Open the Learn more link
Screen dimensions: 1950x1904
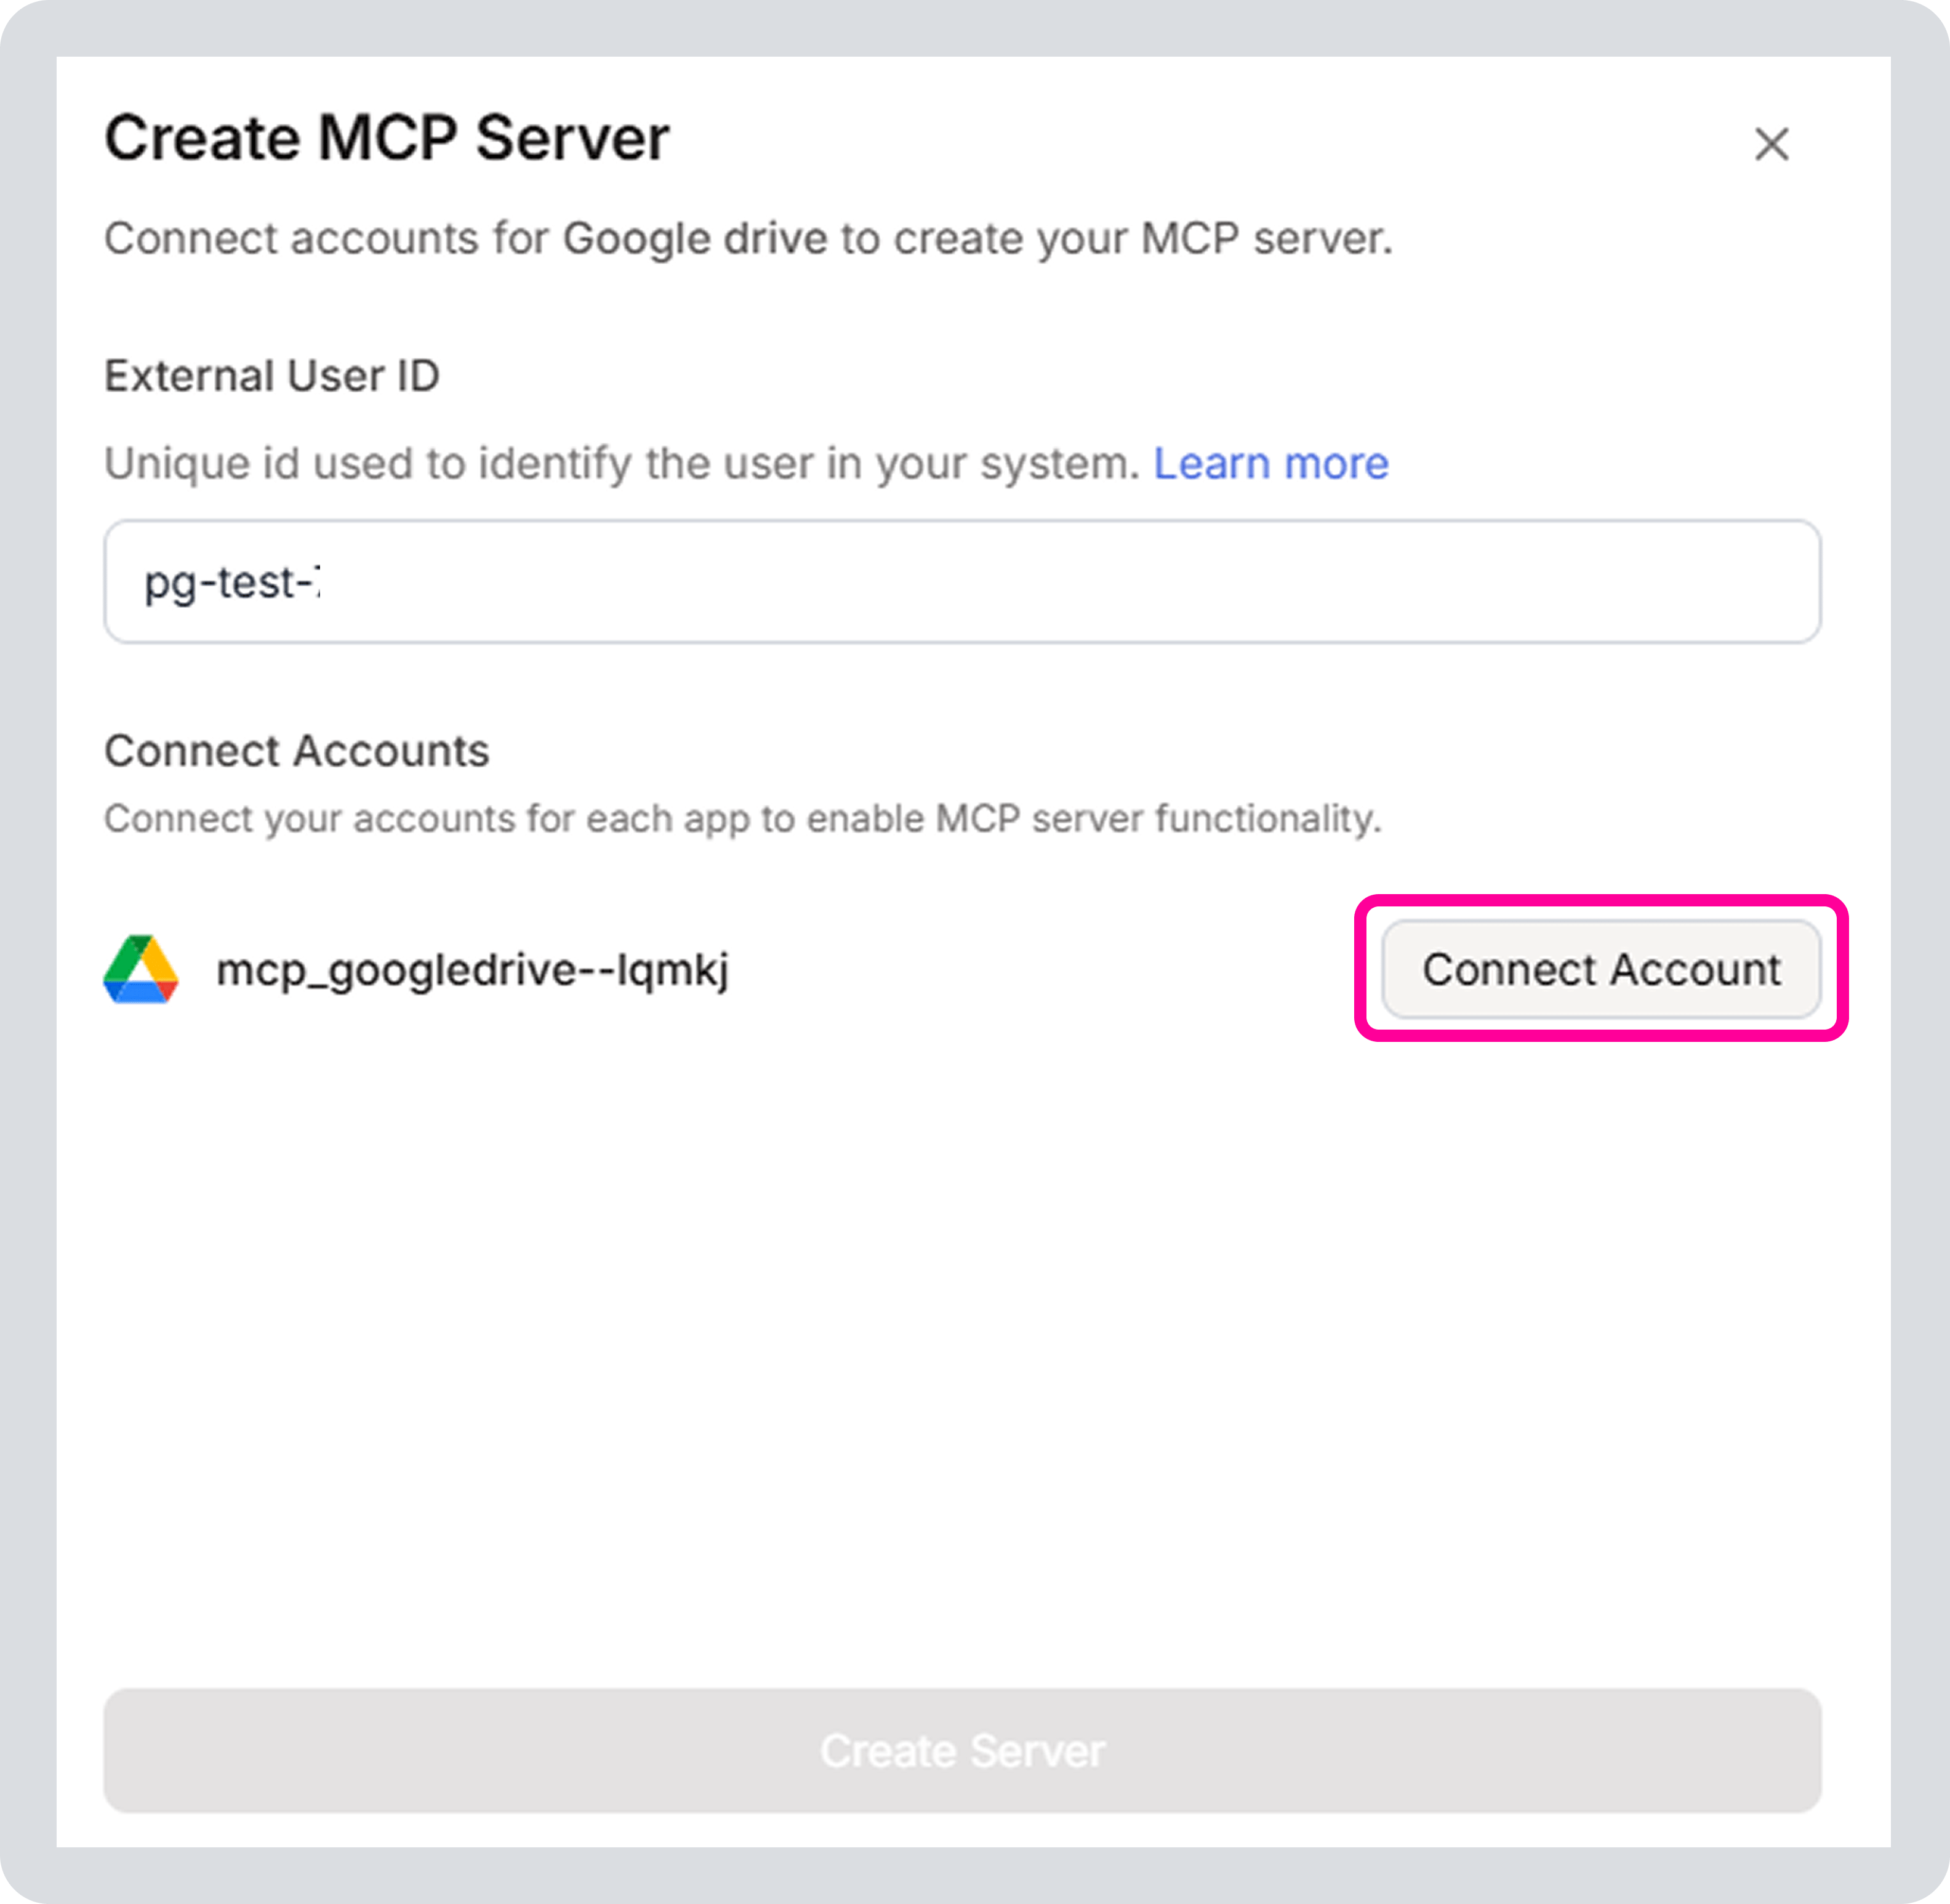click(1270, 462)
